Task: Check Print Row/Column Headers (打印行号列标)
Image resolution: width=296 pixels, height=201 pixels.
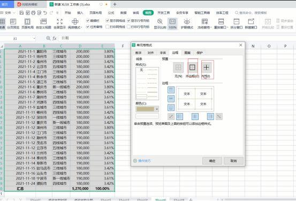Action: click(x=128, y=27)
